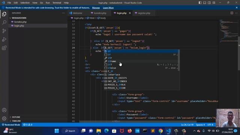Open the View menu

(x=35, y=3)
